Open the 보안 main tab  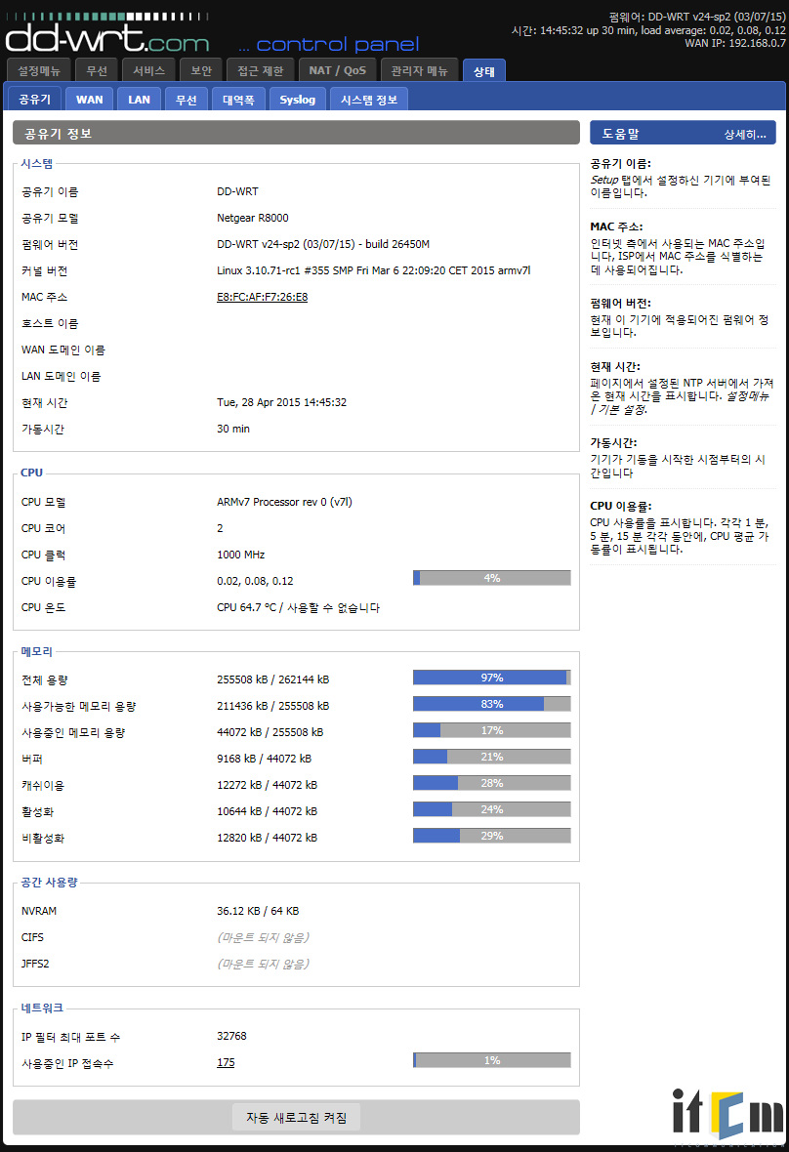coord(201,70)
